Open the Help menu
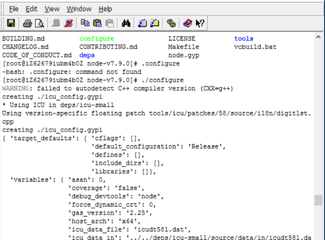This screenshot has width=325, height=240. coord(105,9)
